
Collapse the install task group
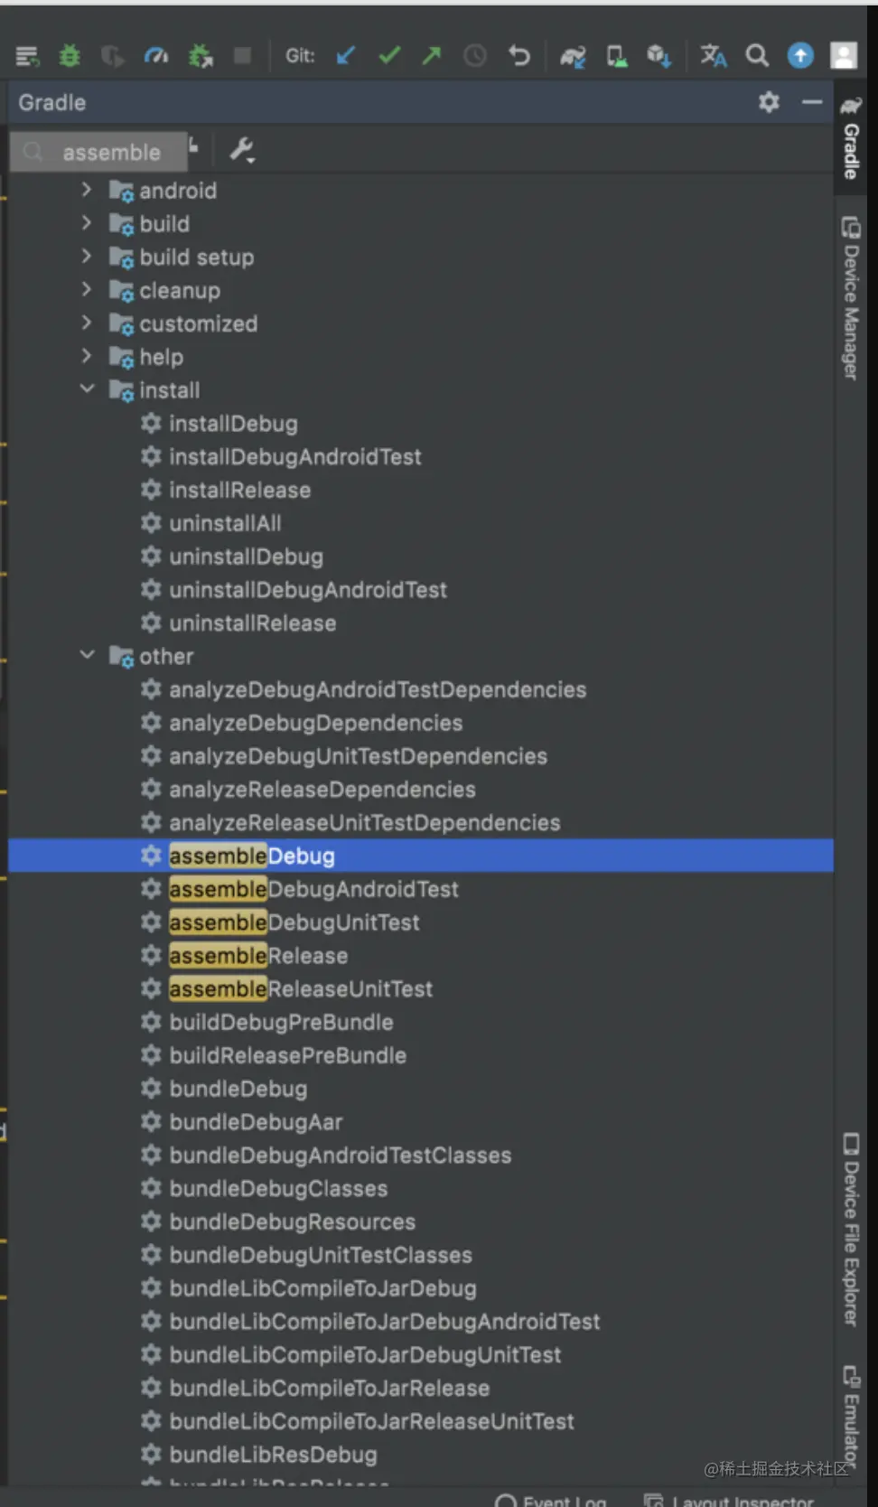[87, 389]
